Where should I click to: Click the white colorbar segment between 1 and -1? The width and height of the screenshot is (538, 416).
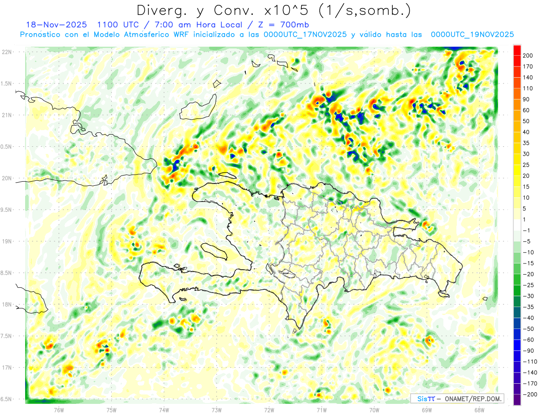click(x=517, y=225)
